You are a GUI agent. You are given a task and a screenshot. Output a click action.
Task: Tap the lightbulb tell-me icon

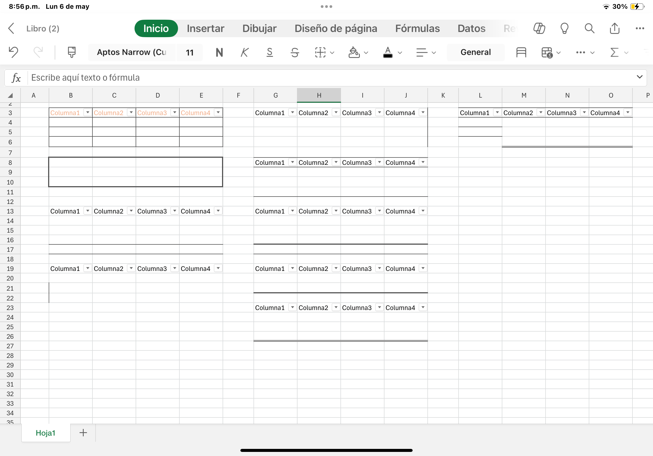click(564, 28)
